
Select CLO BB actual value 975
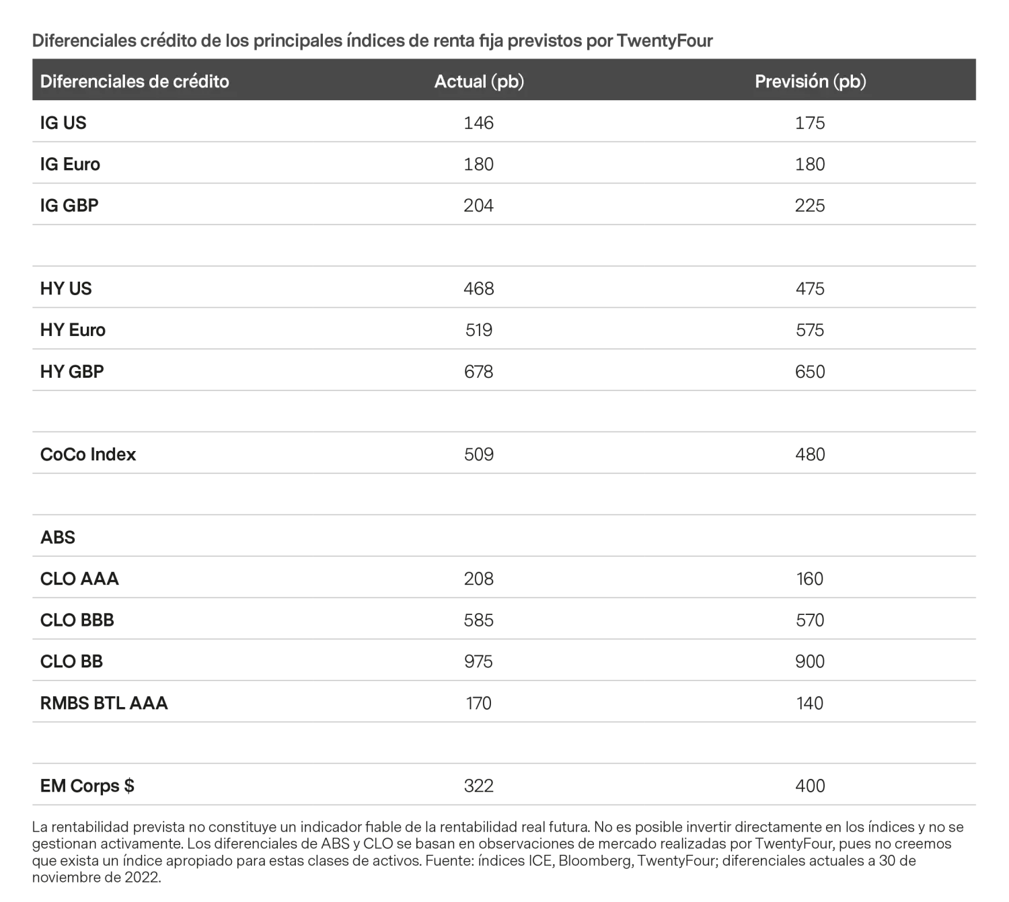[x=479, y=661]
